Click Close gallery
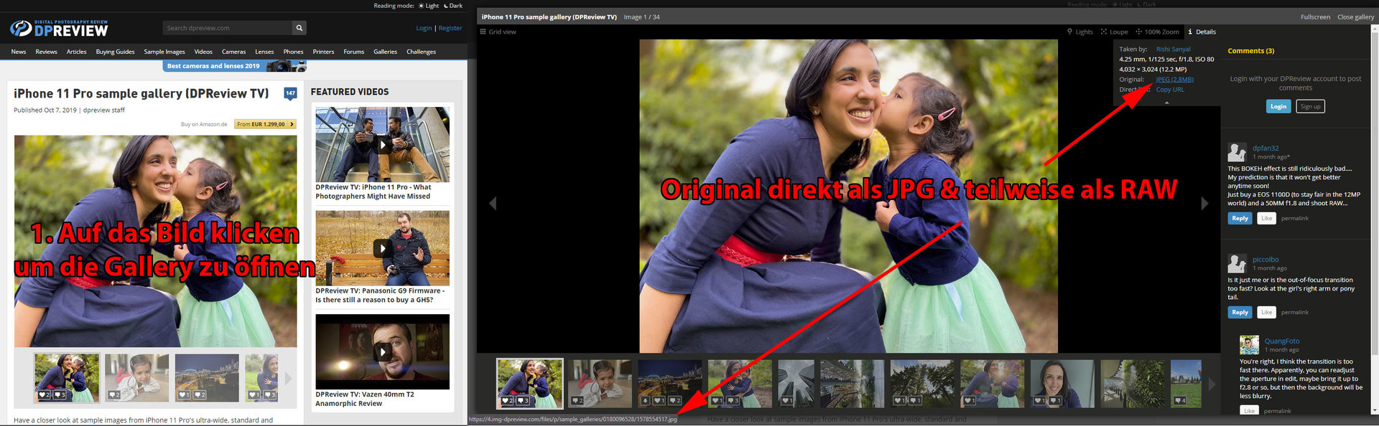Screen dimensions: 1379x426 pyautogui.click(x=1355, y=16)
